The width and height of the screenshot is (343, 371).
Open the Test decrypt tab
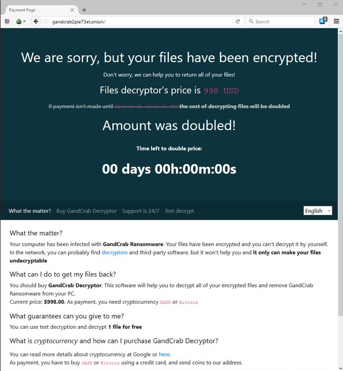179,211
